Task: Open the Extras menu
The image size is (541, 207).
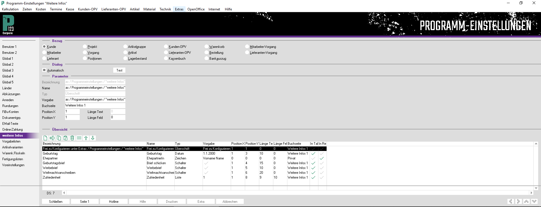Action: click(179, 9)
